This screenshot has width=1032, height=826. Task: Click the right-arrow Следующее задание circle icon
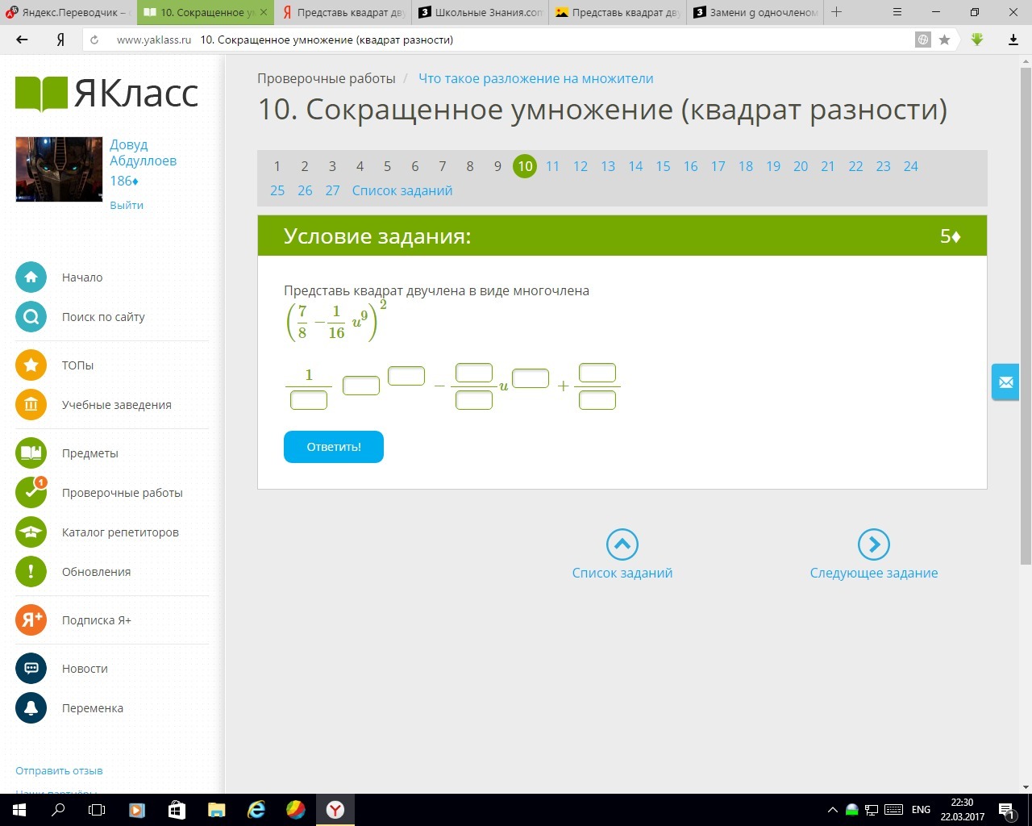pos(874,544)
